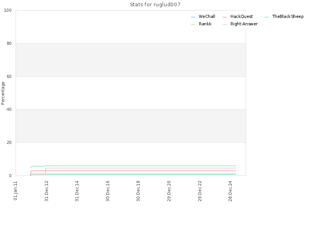Click the 30.Dec.16 x-axis date label
Screen dimensions: 312x234
tap(108, 191)
